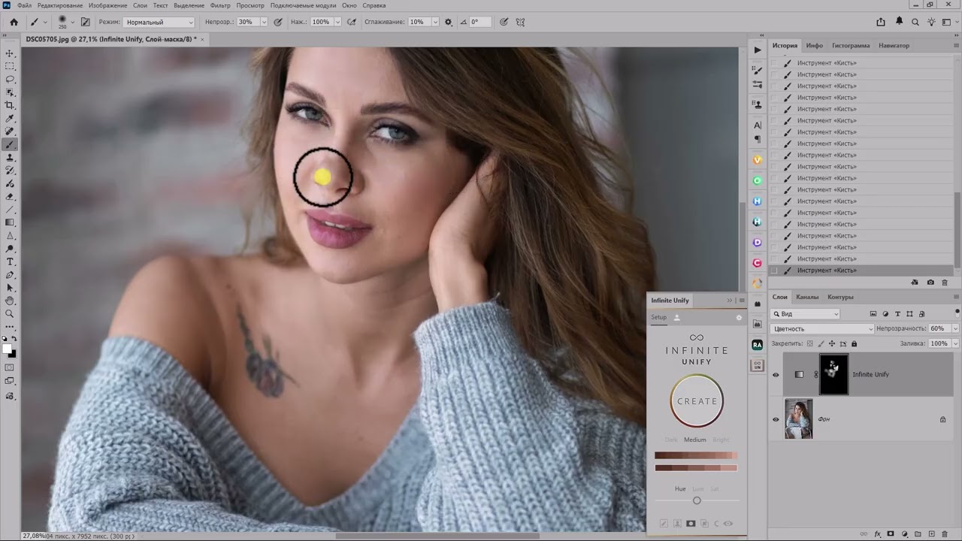Open the Цветность layer blend mode dropdown
962x541 pixels.
click(x=822, y=328)
